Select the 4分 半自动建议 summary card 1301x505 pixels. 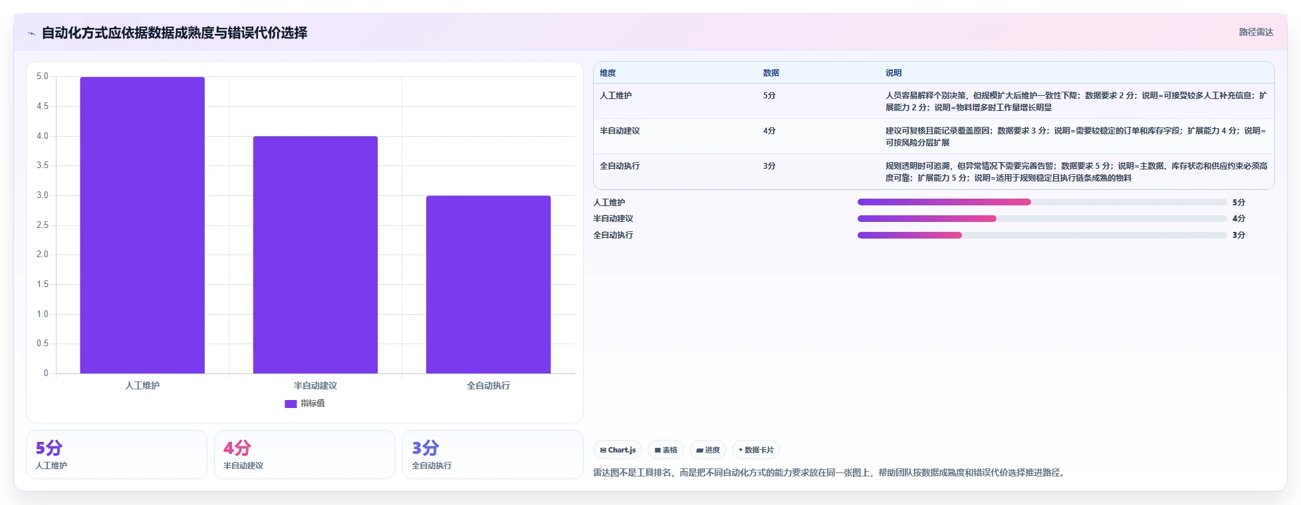tap(304, 454)
